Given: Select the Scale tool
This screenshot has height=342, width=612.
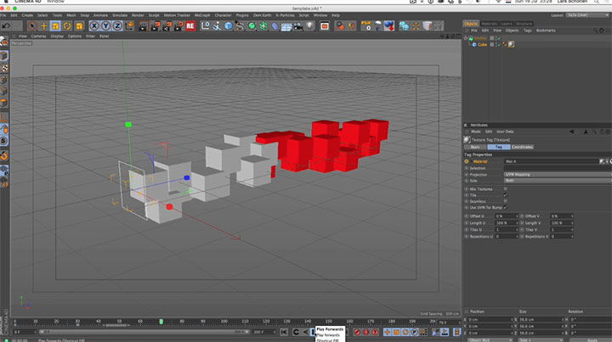Looking at the screenshot, I should point(55,26).
